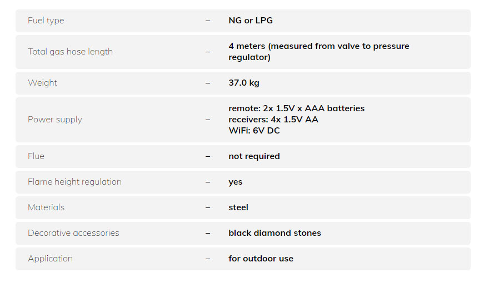The width and height of the screenshot is (484, 287).
Task: Select the "yes" flame regulation value
Action: (236, 182)
